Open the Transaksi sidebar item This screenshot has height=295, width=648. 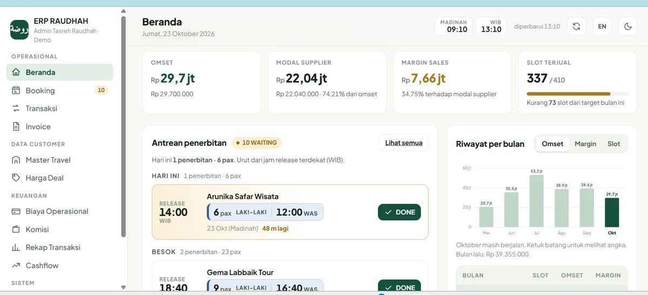click(x=60, y=109)
